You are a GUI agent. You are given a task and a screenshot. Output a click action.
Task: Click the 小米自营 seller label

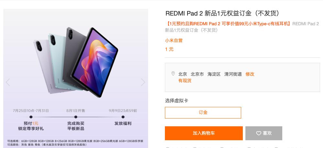pos(174,40)
